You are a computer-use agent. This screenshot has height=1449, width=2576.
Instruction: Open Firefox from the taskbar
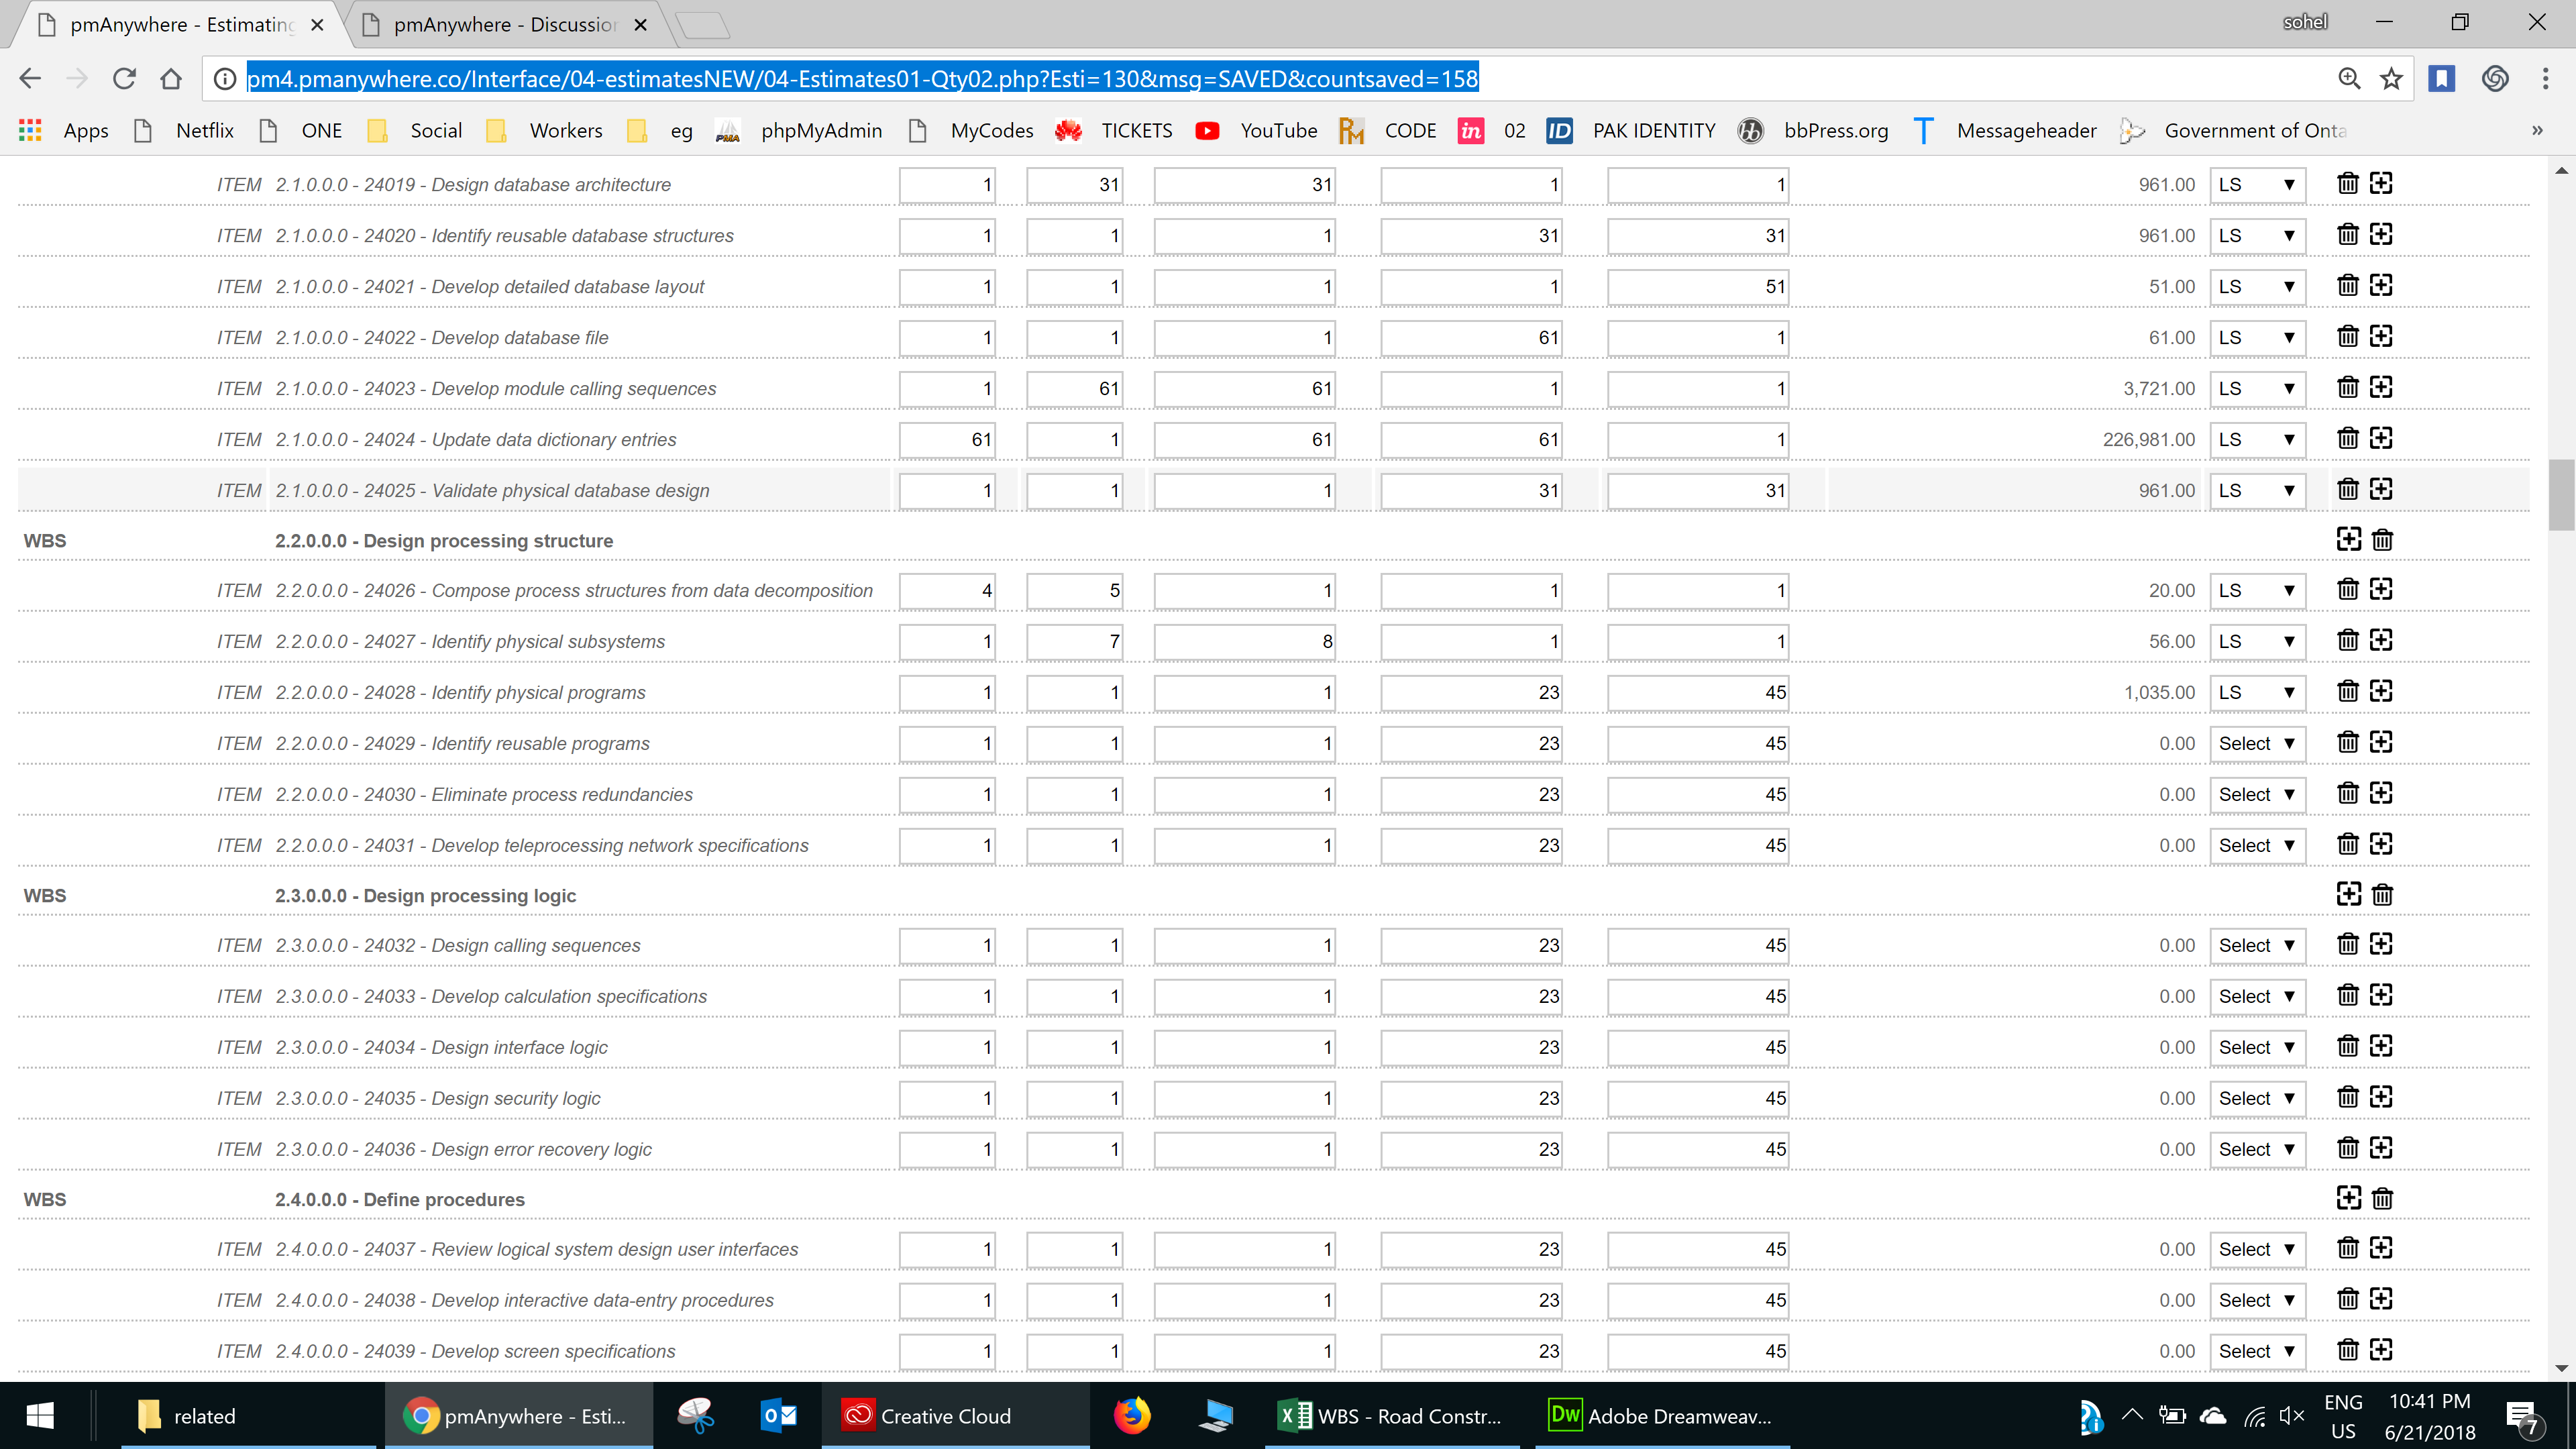[1132, 1416]
